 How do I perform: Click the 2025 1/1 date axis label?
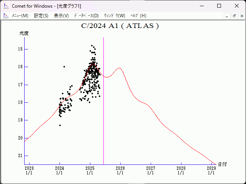coord(90,171)
